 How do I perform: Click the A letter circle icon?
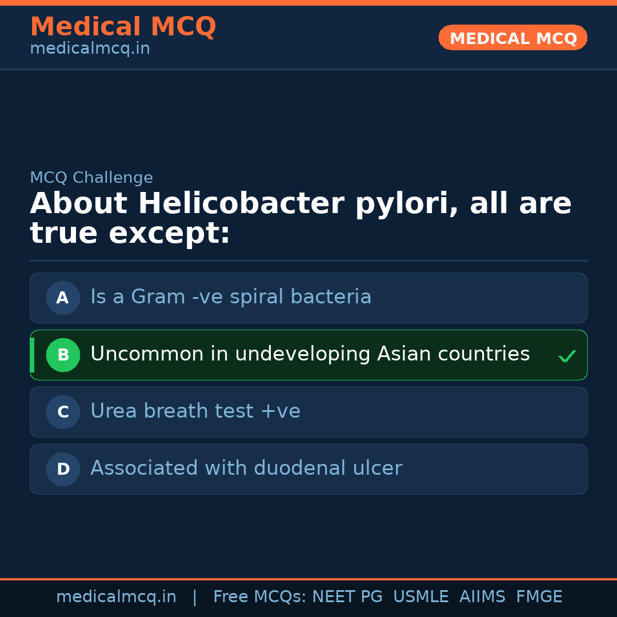click(x=63, y=298)
